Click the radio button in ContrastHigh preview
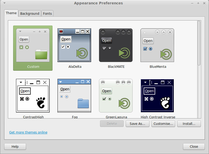This screenshot has width=209, height=154. (x=27, y=99)
